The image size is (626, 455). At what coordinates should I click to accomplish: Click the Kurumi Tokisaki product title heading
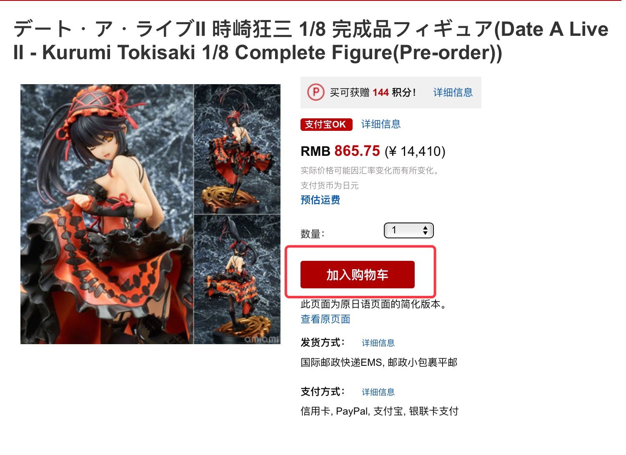click(x=310, y=41)
